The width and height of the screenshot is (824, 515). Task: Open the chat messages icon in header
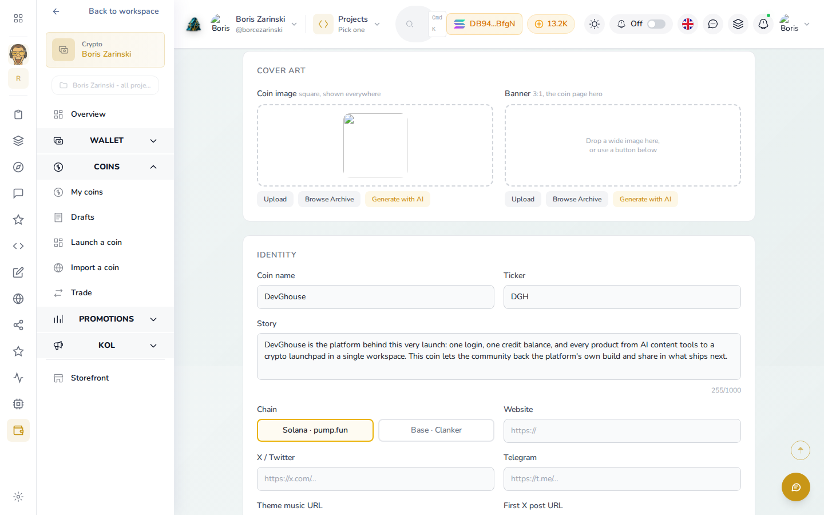713,24
